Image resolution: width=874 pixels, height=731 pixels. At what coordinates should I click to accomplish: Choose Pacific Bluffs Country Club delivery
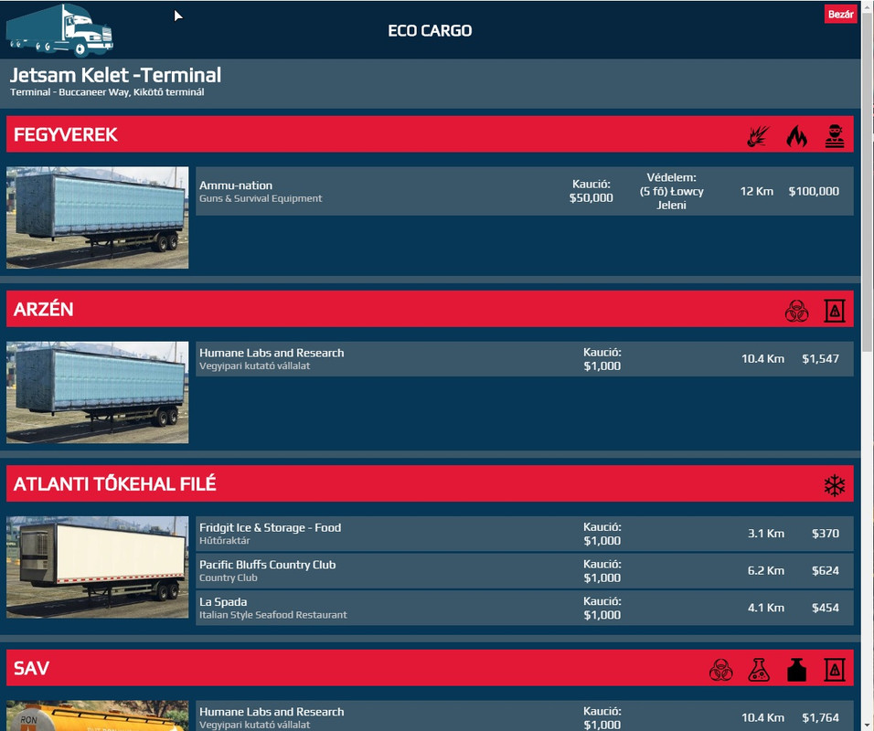click(x=524, y=570)
